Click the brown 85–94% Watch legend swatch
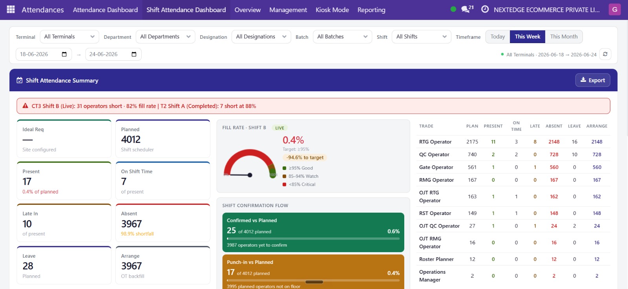Viewport: 628px width, 289px height. (285, 176)
